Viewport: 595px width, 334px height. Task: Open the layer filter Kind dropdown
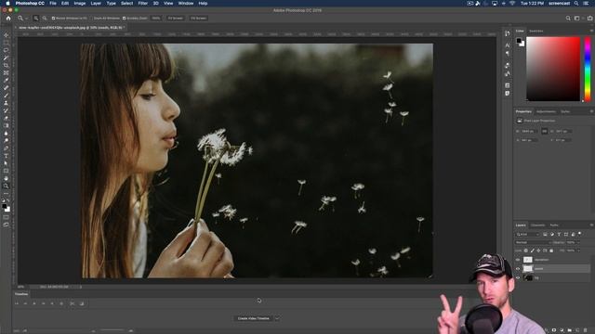point(527,235)
